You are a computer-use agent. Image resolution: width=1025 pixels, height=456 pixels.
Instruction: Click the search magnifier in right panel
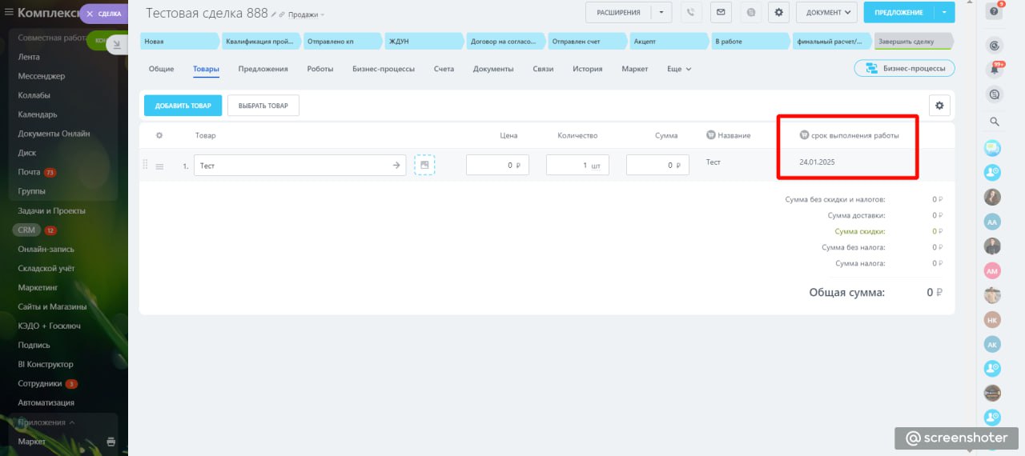(995, 122)
